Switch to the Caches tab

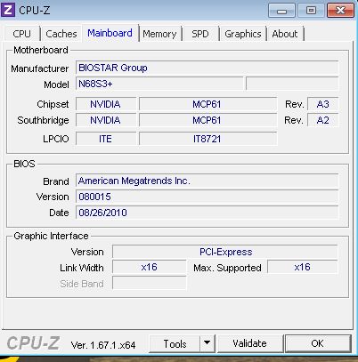pyautogui.click(x=61, y=34)
